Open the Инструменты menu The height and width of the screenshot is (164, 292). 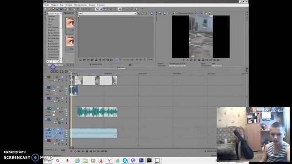pos(80,5)
